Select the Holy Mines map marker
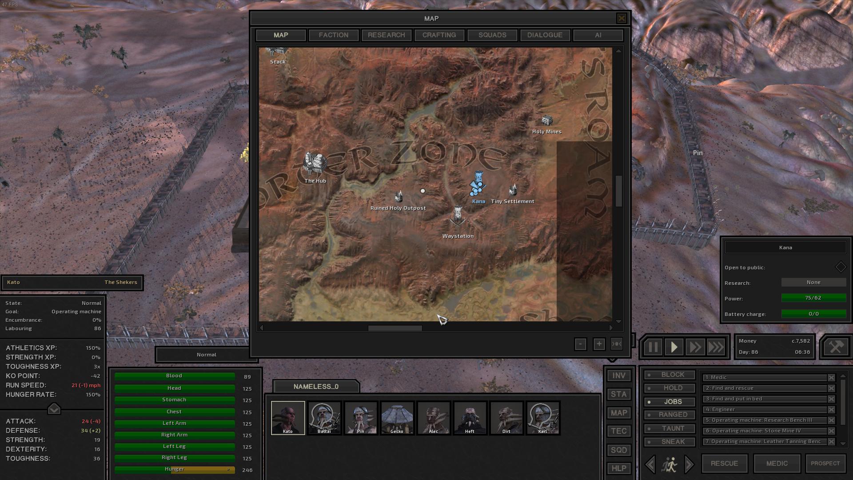Screen dimensions: 853x480 (x=547, y=120)
